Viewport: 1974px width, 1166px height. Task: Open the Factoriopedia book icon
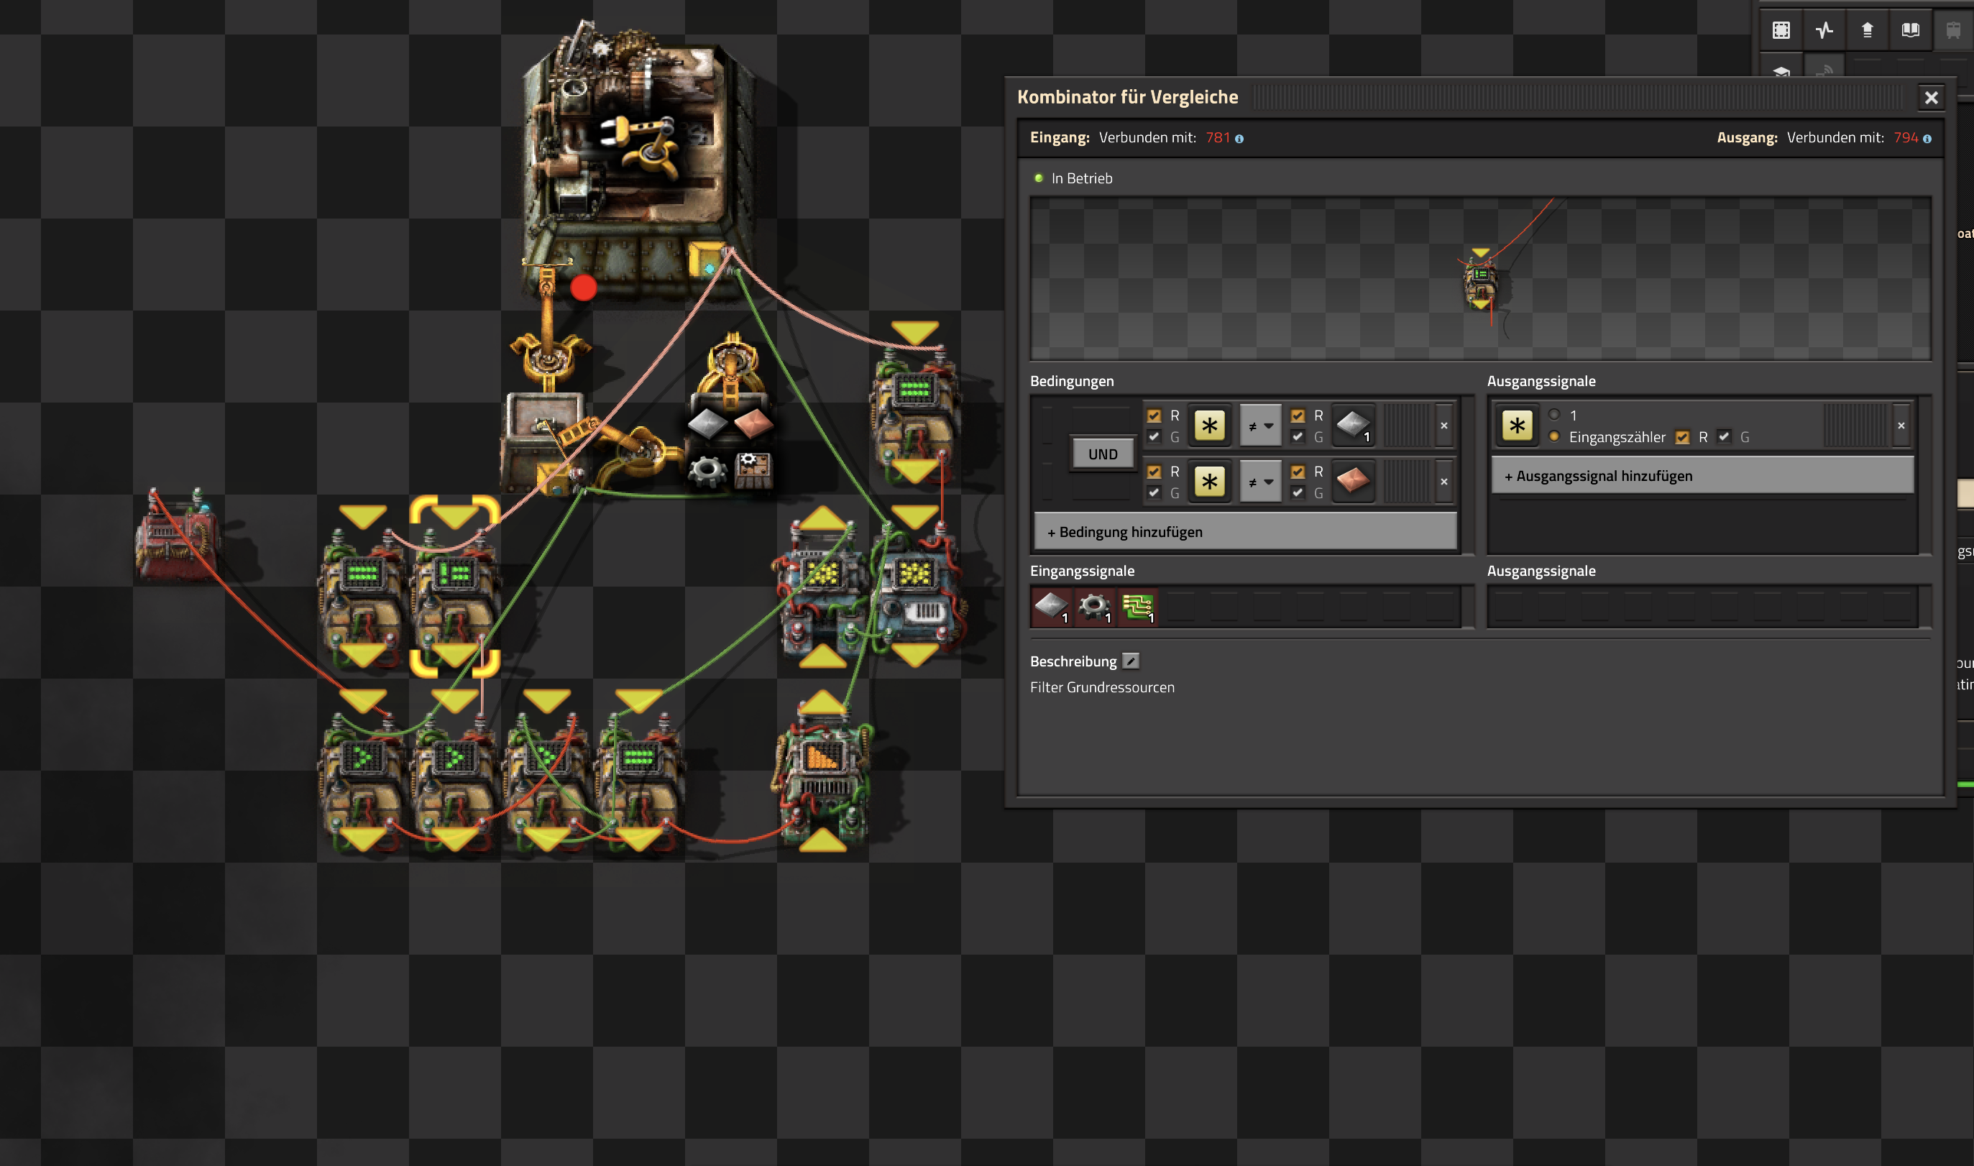tap(1910, 30)
